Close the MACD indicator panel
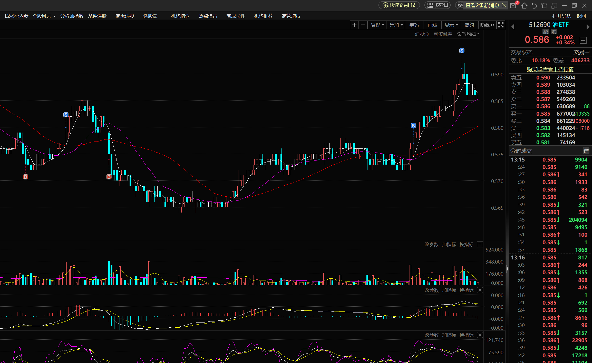This screenshot has width=592, height=363. tap(480, 290)
